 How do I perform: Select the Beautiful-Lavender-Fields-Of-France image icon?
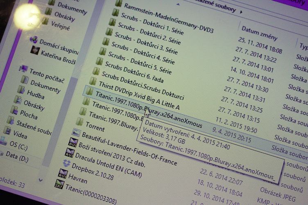76,133
